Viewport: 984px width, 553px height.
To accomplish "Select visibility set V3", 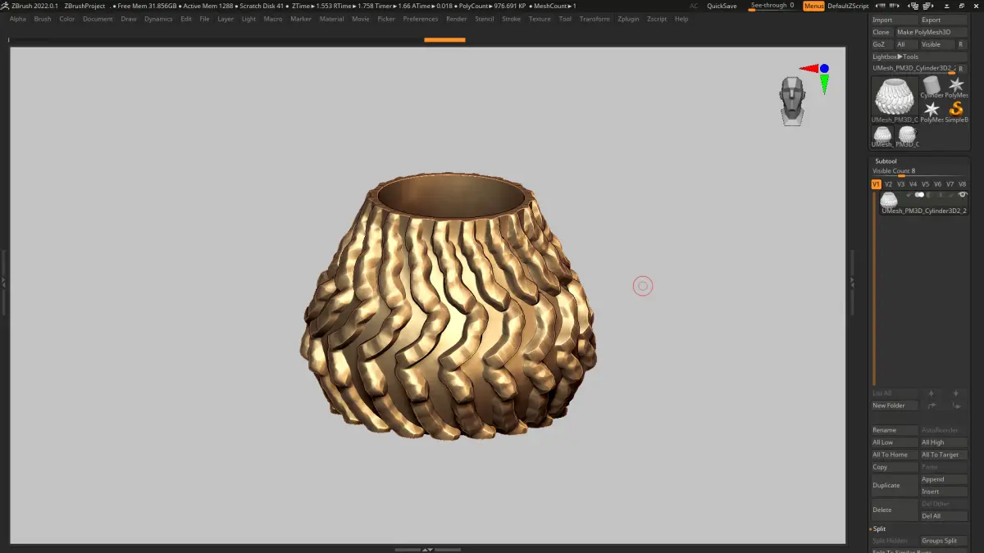I will (900, 184).
